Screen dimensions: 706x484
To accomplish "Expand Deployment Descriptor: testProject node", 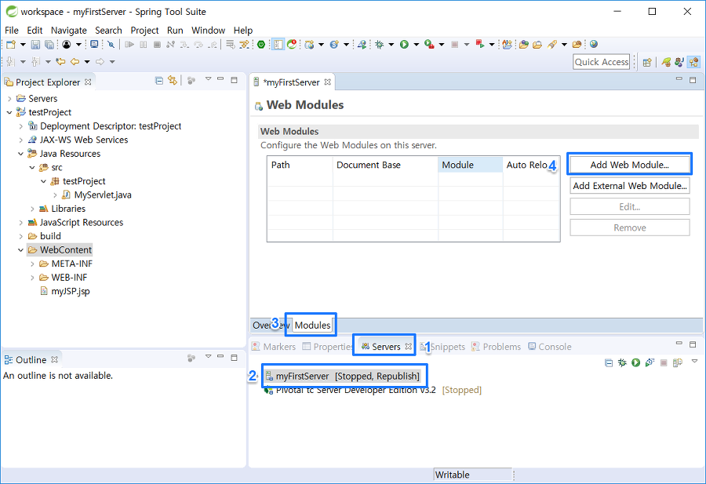I will tap(20, 126).
